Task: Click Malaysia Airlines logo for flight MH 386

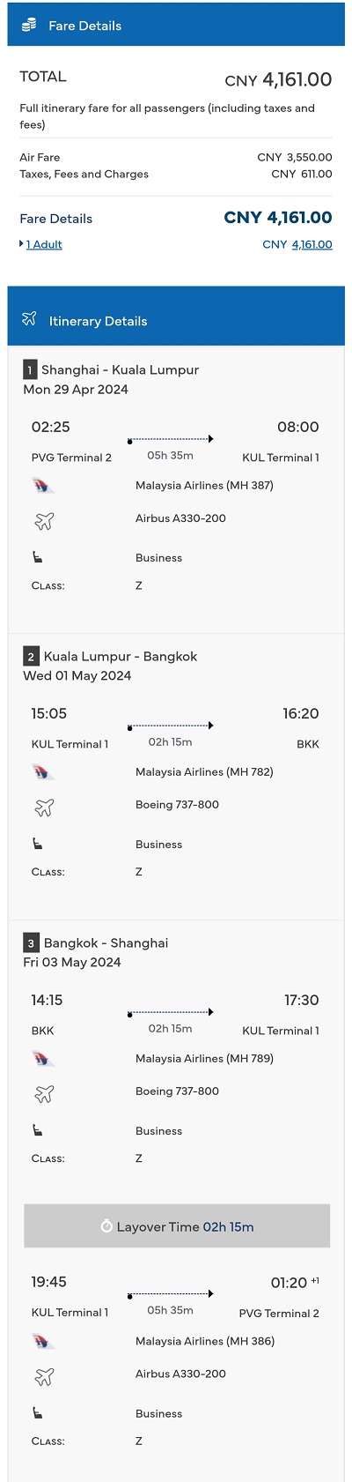Action: tap(42, 1342)
